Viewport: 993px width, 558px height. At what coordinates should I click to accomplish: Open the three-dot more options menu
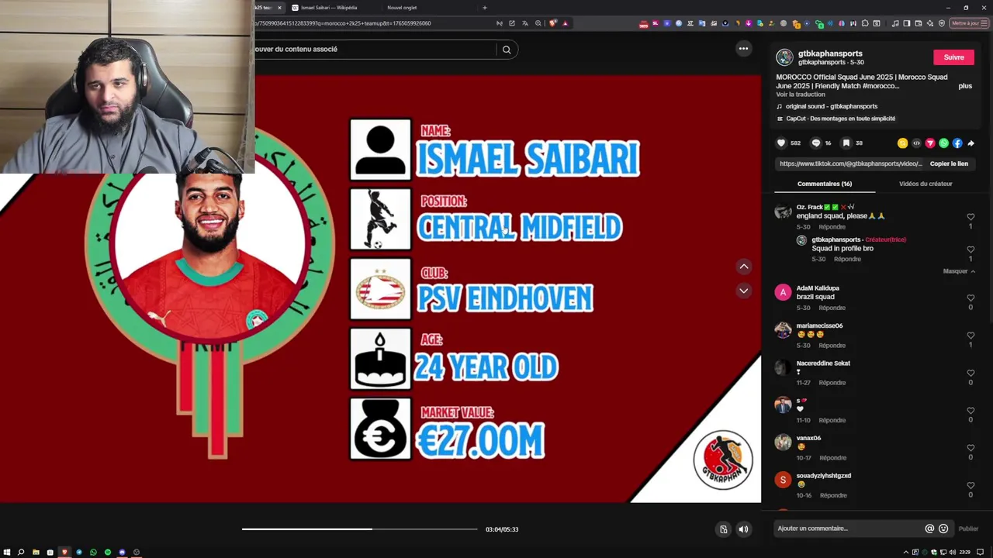click(743, 49)
